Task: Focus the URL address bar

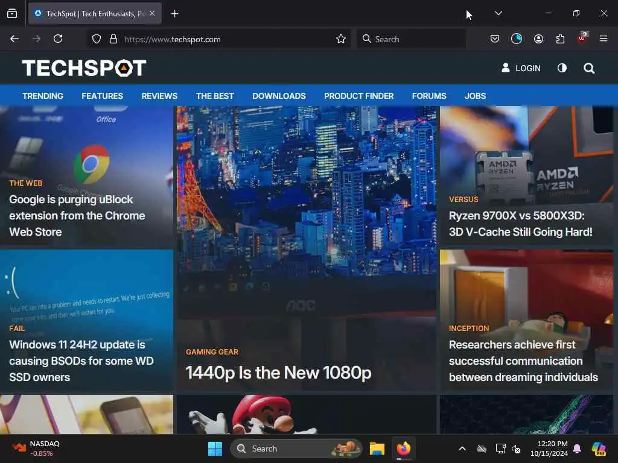Action: pos(218,39)
